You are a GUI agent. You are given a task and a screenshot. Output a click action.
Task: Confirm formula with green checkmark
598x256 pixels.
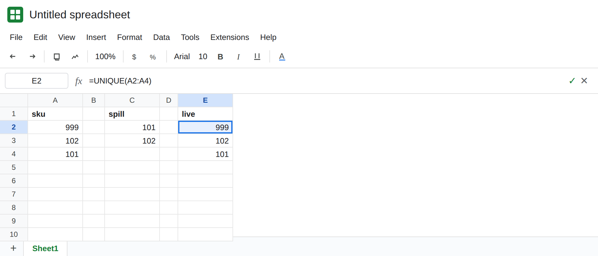tap(572, 81)
